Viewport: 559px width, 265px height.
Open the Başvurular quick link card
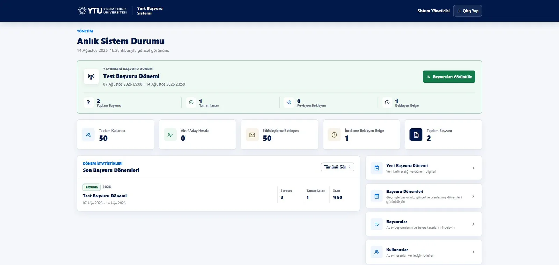click(x=424, y=224)
